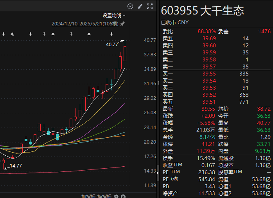This screenshot has width=273, height=198.
Task: Select the 卖三 39.59 ask row
Action: (216, 52)
